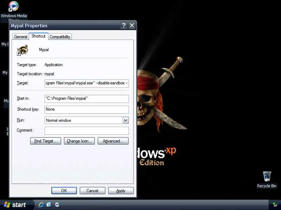
Task: Click into the Target field
Action: (87, 83)
